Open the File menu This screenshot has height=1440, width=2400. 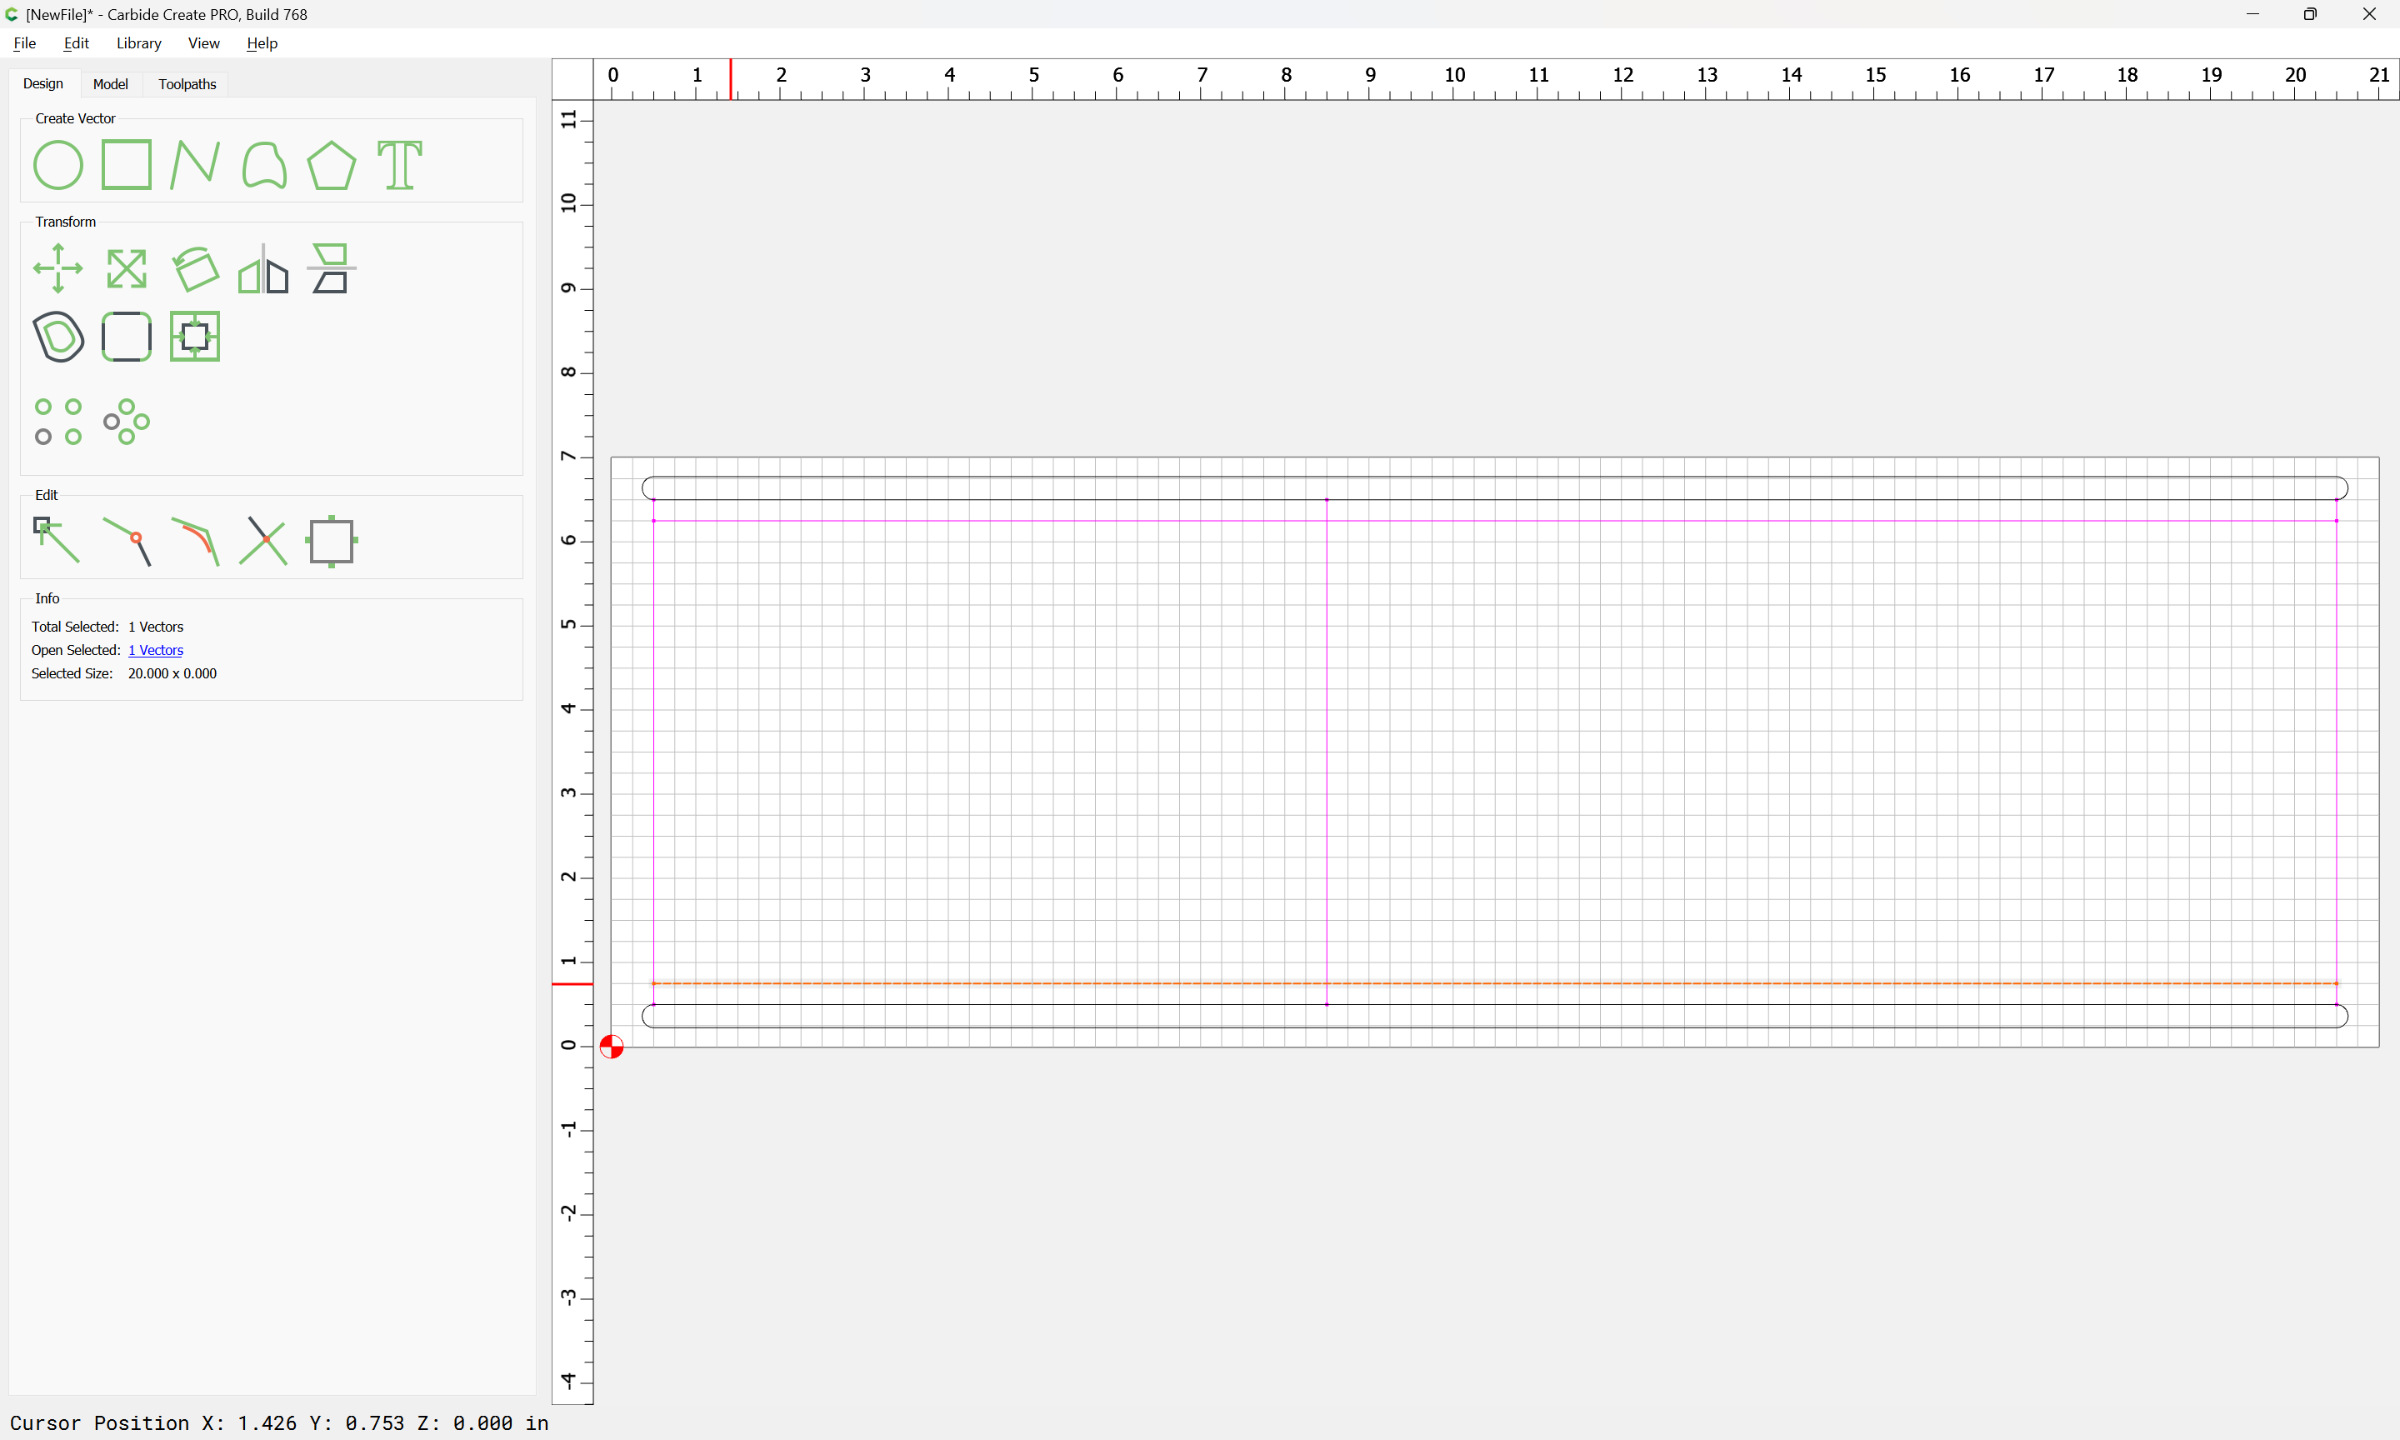tap(24, 42)
